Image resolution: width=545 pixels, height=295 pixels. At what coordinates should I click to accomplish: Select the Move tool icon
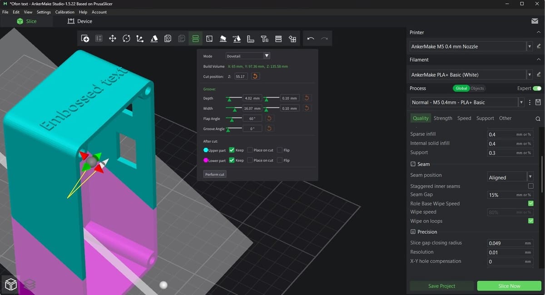(x=113, y=39)
